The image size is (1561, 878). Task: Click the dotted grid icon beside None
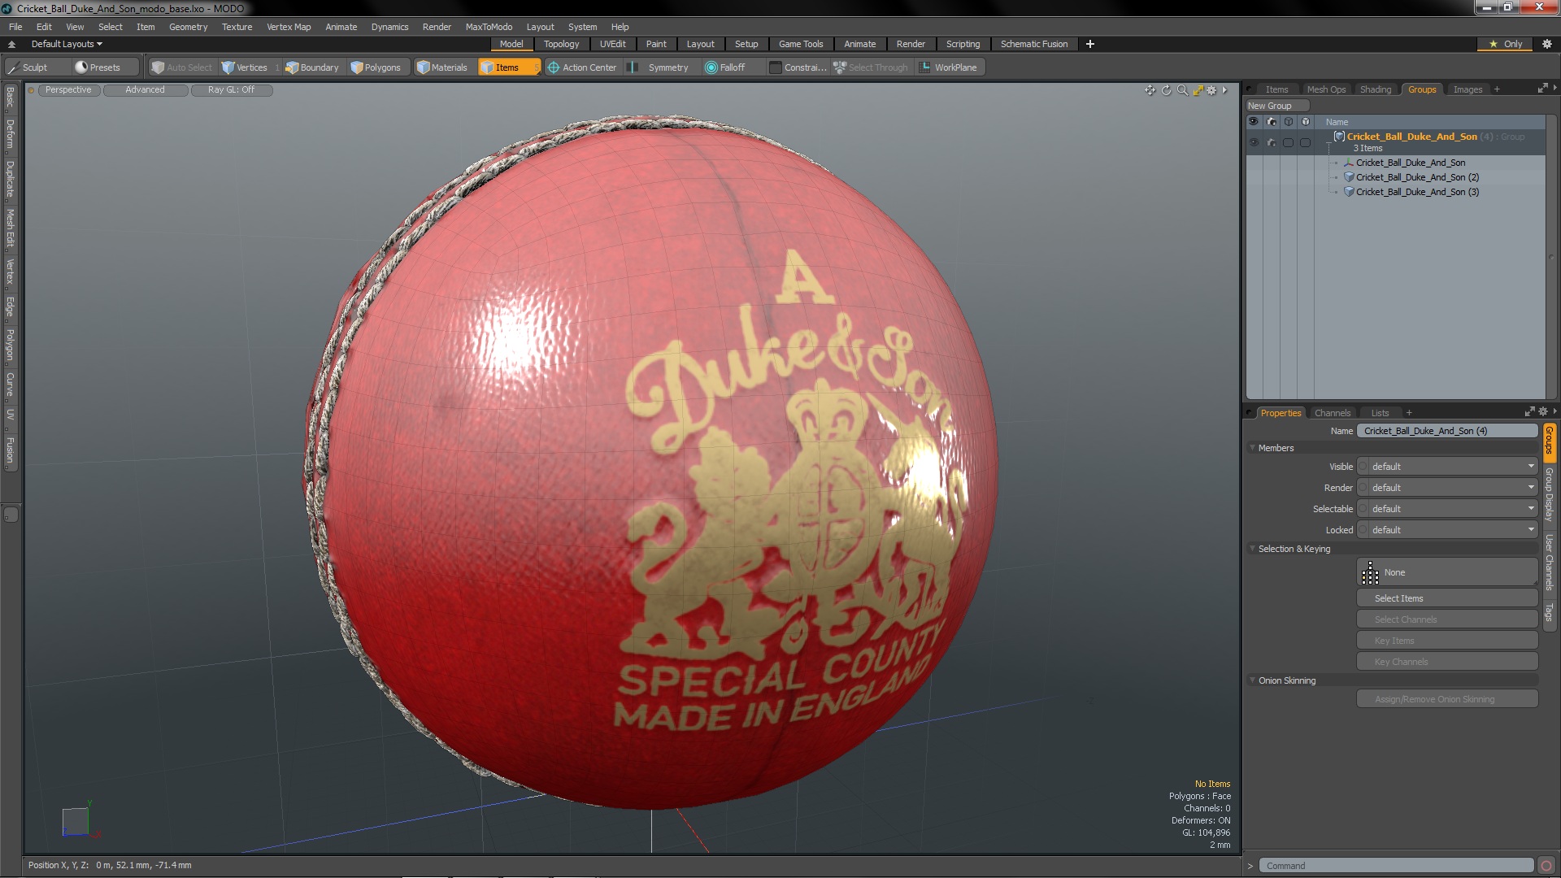coord(1370,573)
